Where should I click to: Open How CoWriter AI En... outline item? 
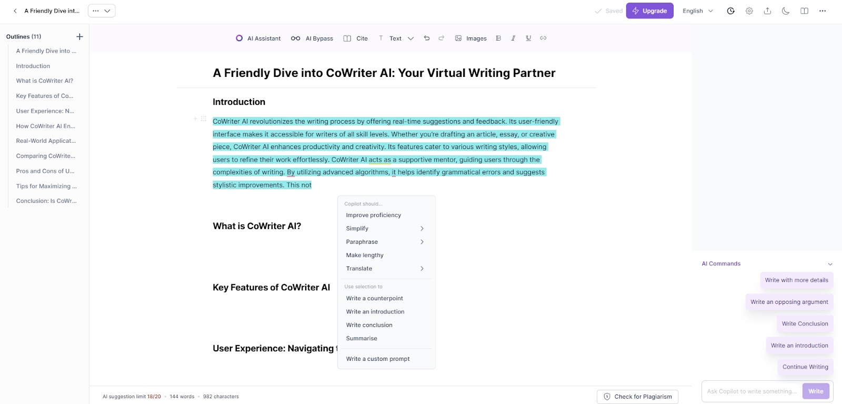(x=46, y=126)
